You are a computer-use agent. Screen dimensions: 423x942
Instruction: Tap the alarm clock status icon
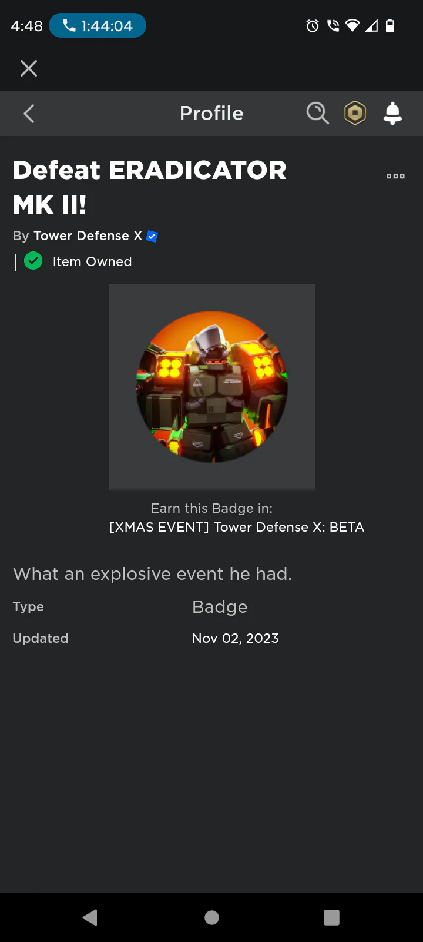[313, 26]
